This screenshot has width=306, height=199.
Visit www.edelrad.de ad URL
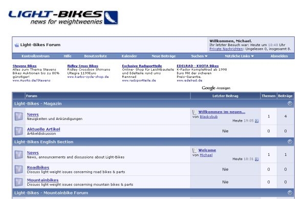click(x=189, y=81)
